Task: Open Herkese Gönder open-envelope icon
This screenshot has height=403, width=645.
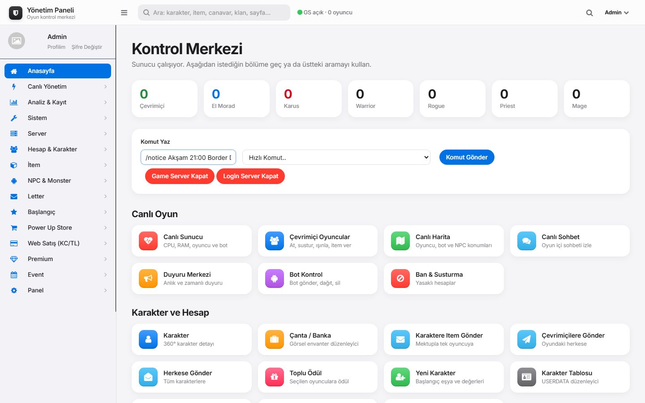Action: tap(148, 377)
